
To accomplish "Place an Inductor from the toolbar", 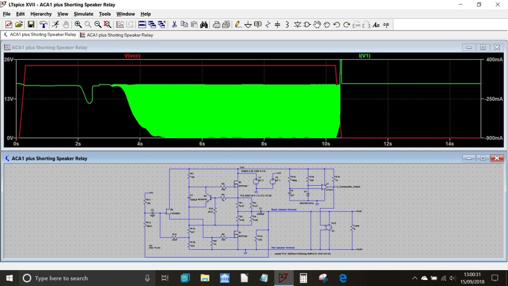I will pyautogui.click(x=287, y=25).
